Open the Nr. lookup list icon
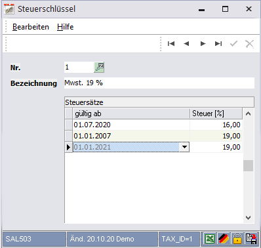 [x=99, y=67]
